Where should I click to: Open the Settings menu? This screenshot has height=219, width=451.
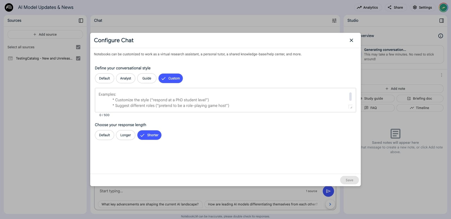pos(422,7)
